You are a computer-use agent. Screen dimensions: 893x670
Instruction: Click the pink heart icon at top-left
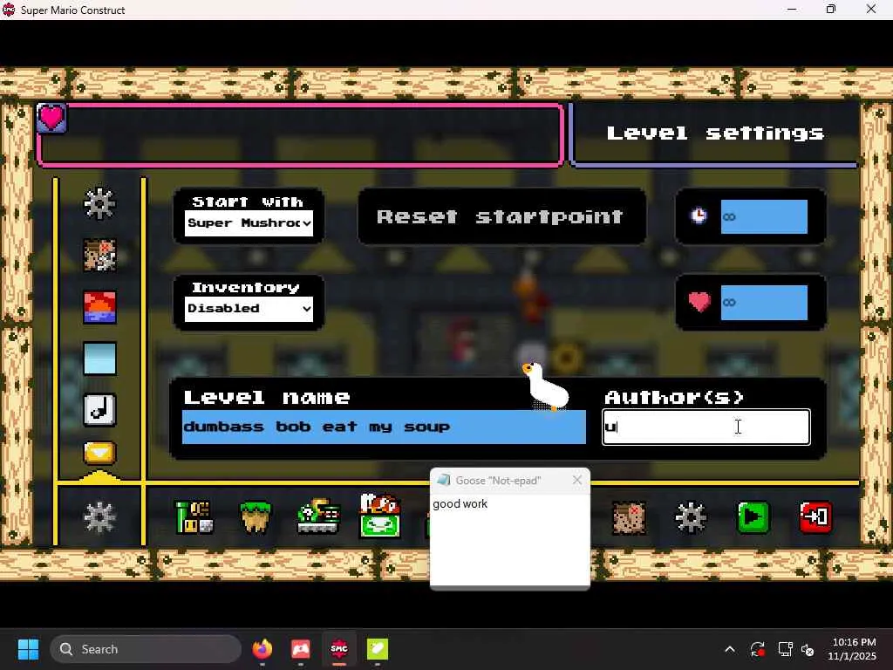(x=51, y=118)
